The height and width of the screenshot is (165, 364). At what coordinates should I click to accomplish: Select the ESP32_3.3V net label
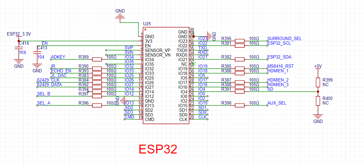pos(19,34)
